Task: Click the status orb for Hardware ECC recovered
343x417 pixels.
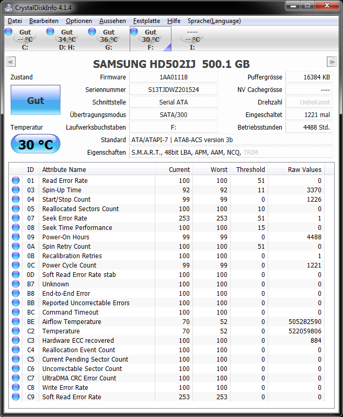Action: click(16, 340)
